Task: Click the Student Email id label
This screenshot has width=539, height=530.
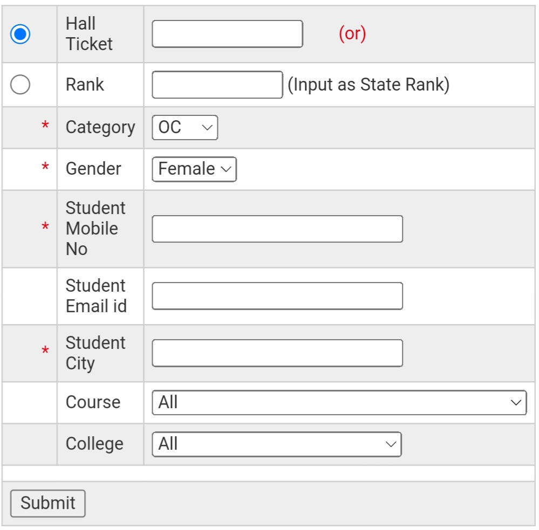Action: (96, 296)
